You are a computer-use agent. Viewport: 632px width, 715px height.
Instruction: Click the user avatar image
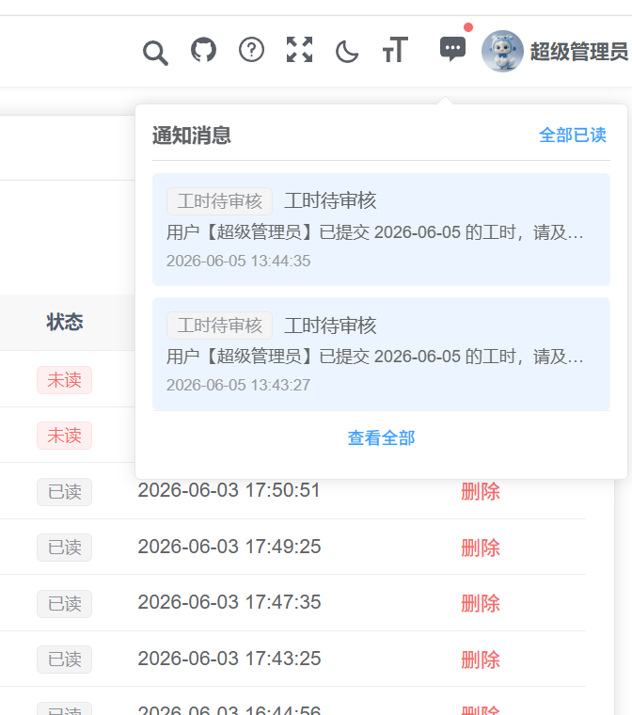502,51
